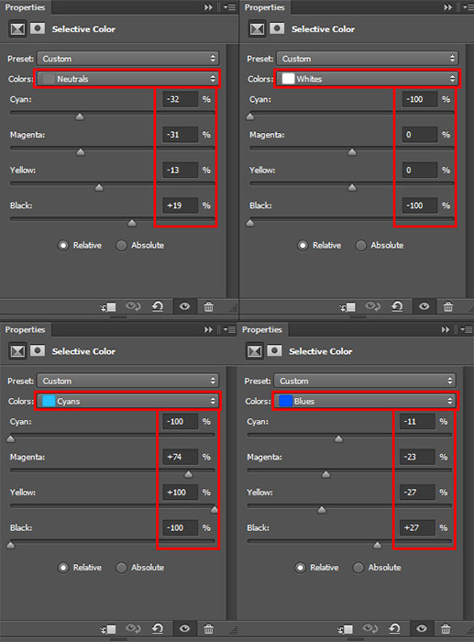
Task: Click Selective Color adjustment icon in Blues panel
Action: (255, 351)
